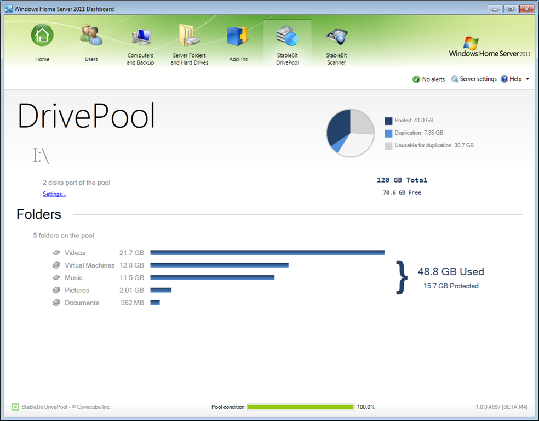Viewport: 539px width, 421px height.
Task: Click the 12.8 GB size value
Action: point(131,265)
